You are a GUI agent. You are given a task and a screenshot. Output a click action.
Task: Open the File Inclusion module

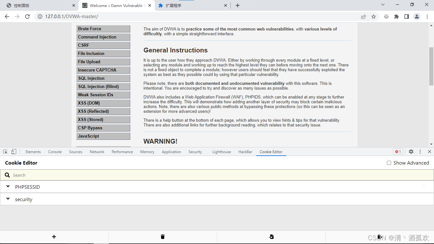(103, 53)
